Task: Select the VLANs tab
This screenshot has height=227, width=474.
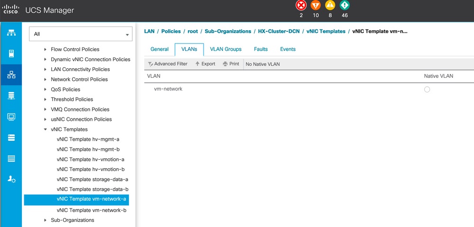Action: pos(189,49)
